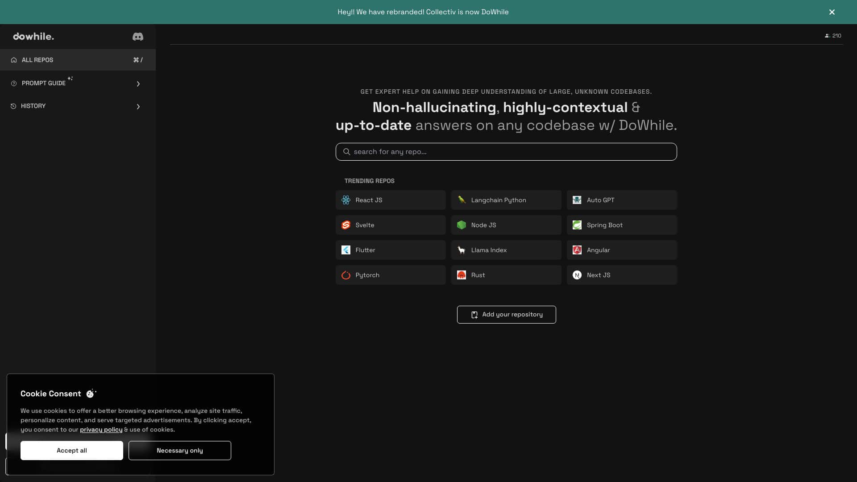Click the magnifier icon in the search bar
The image size is (857, 482).
(347, 152)
